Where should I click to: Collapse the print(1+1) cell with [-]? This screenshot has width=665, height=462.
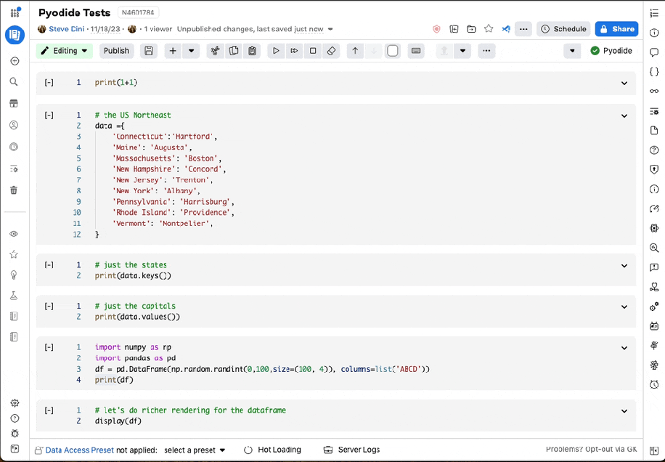49,83
